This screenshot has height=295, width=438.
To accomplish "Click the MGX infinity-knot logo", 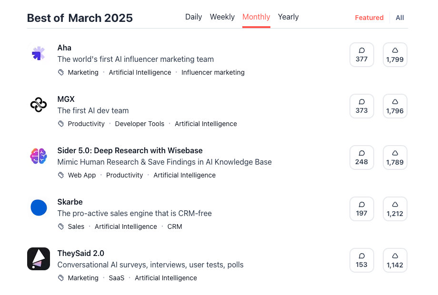I will [39, 105].
